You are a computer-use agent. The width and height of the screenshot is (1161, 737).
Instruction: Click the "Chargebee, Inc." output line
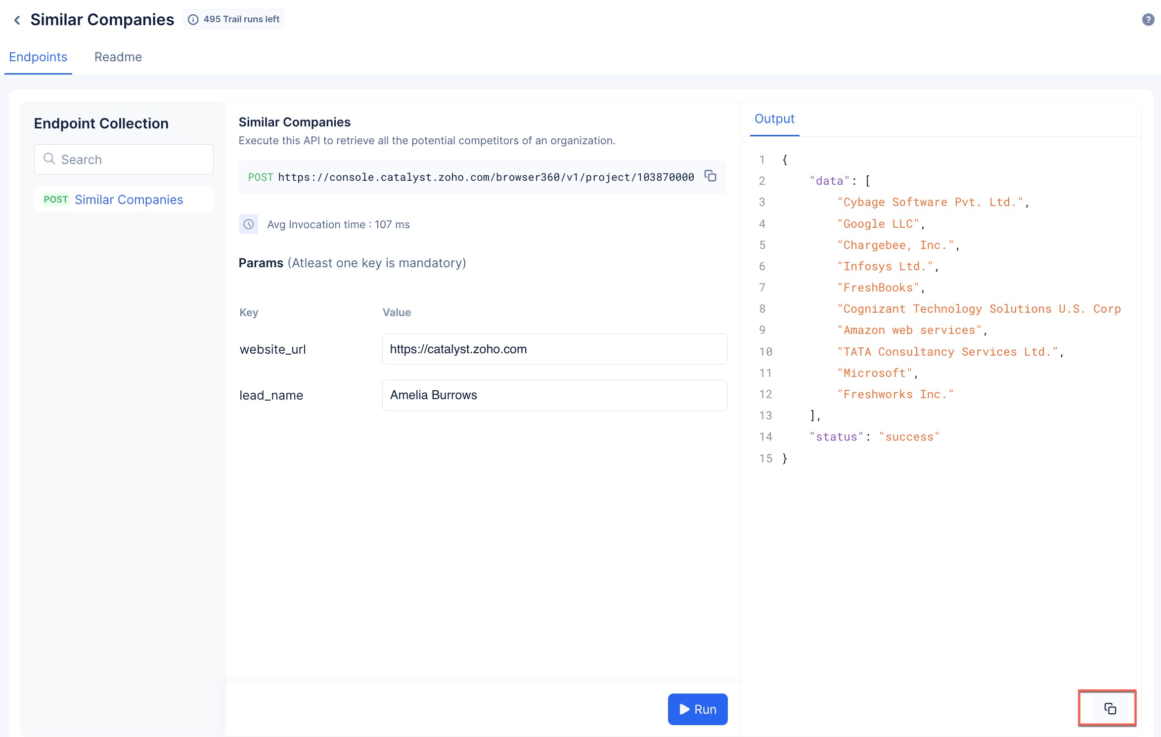[x=898, y=245]
